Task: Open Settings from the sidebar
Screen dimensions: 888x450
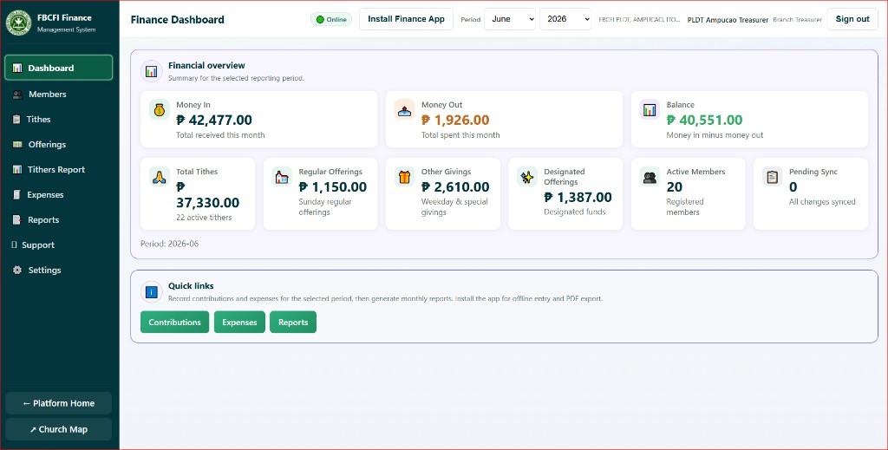Action: [x=59, y=270]
